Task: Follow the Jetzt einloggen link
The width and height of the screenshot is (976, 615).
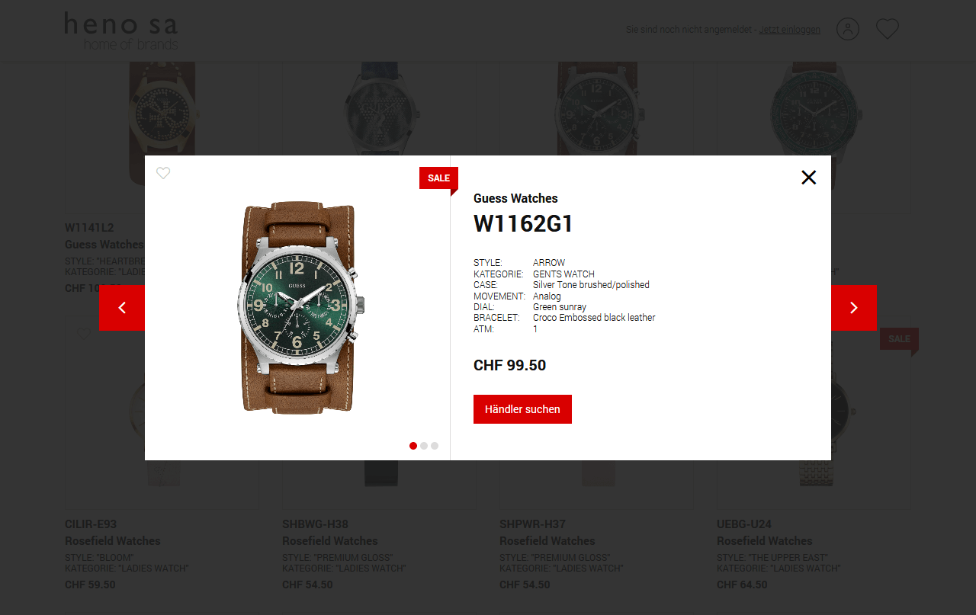Action: pyautogui.click(x=790, y=30)
